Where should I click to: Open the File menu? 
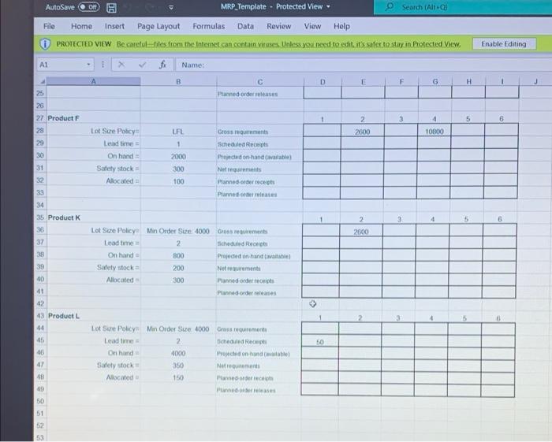(49, 26)
